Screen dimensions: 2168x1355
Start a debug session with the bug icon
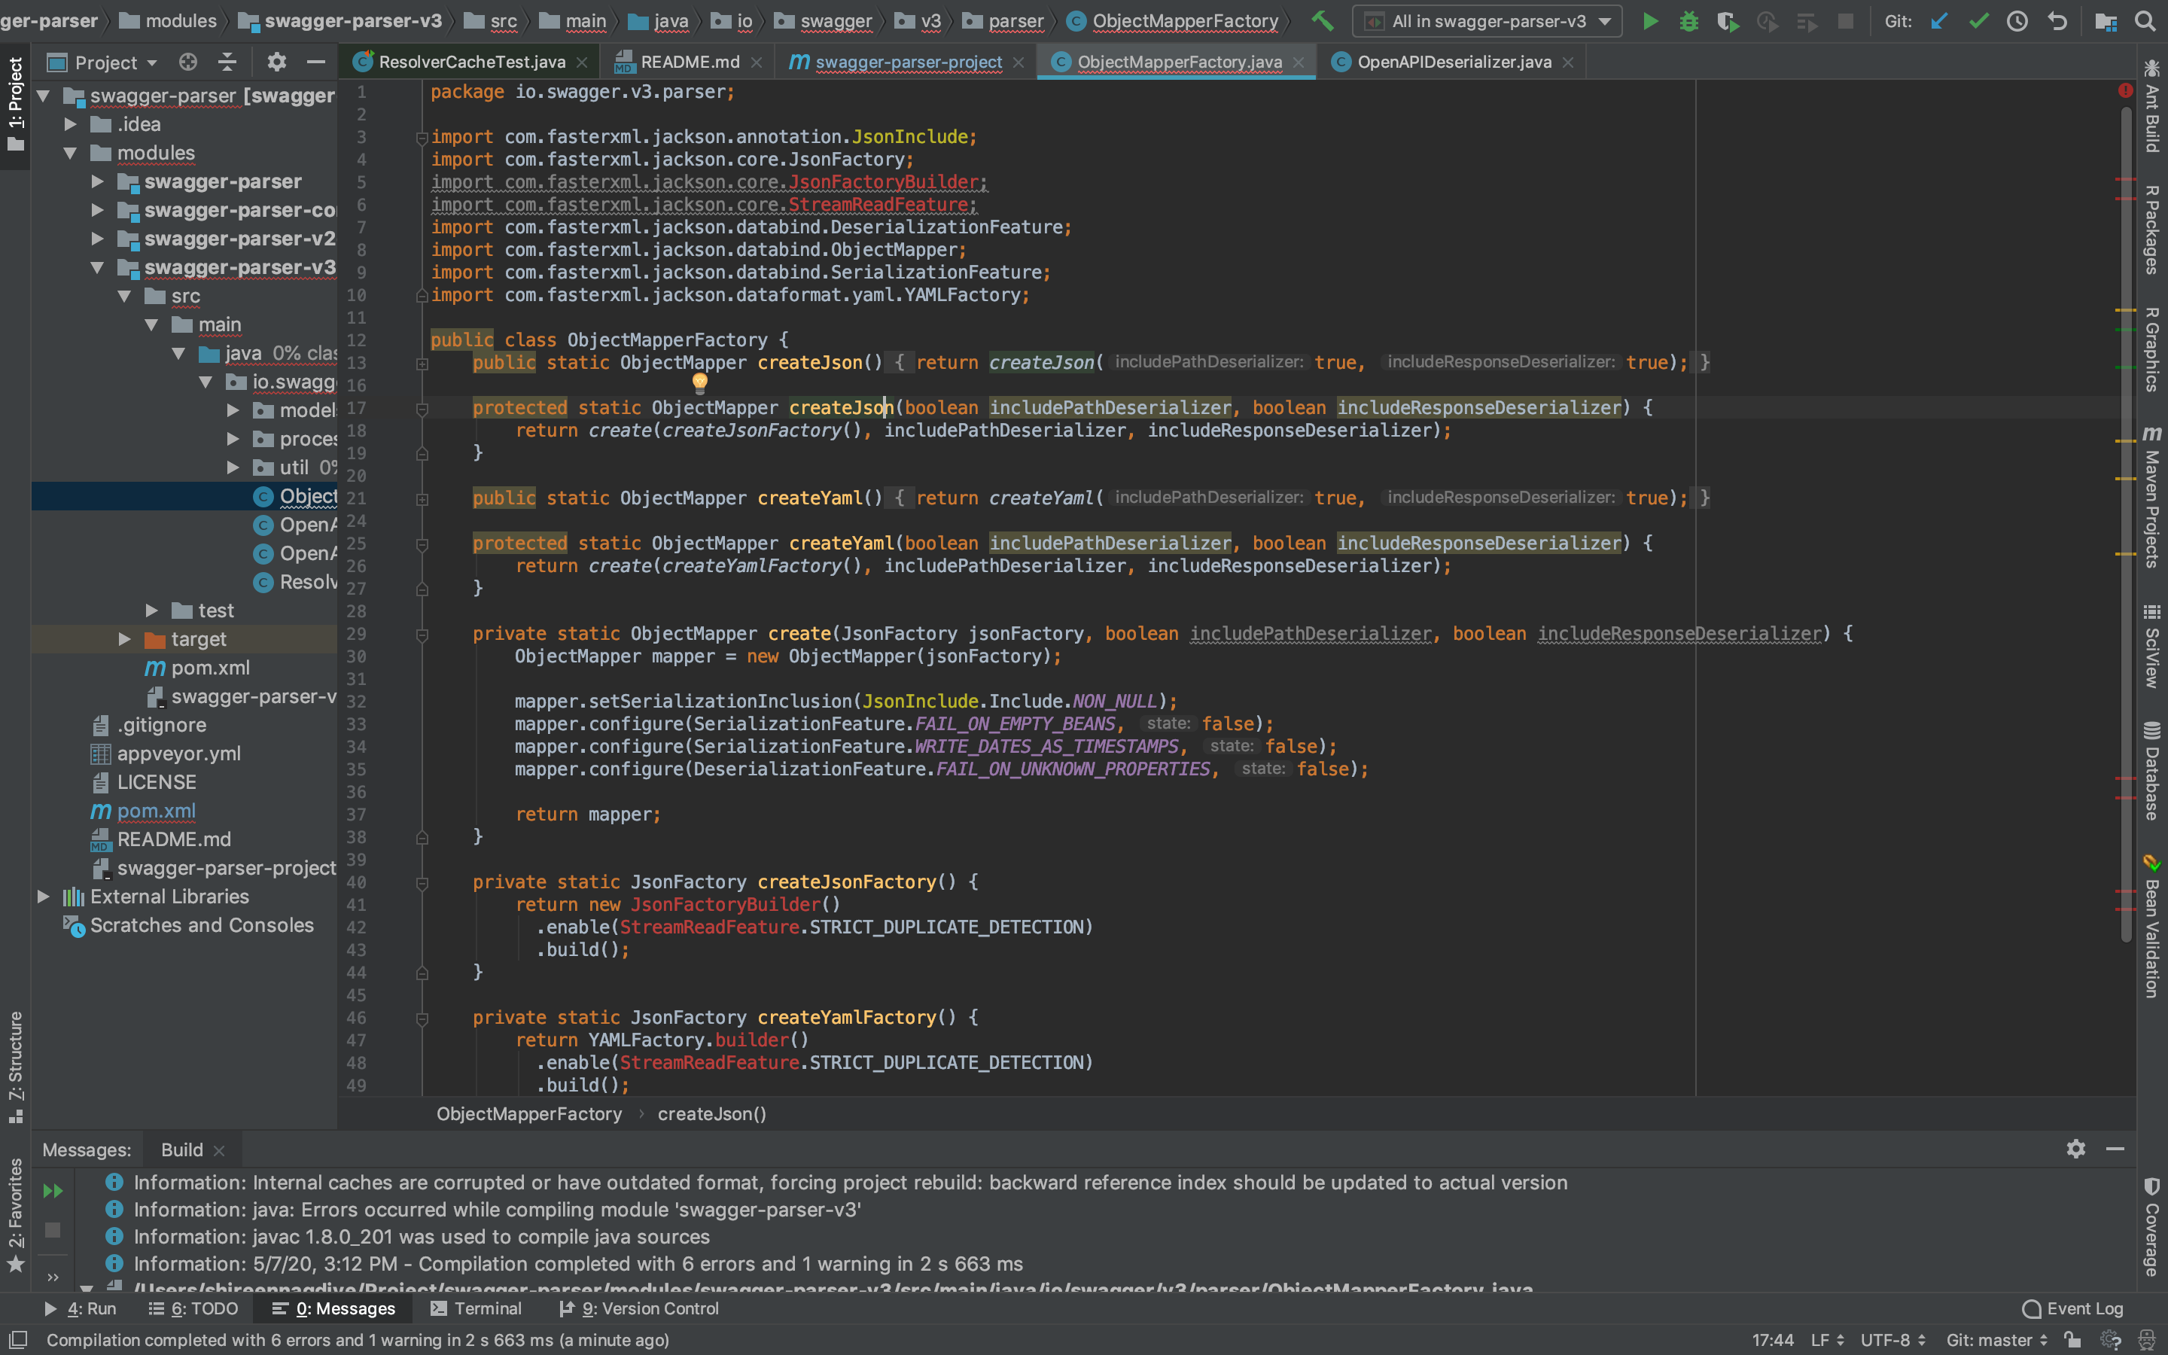(x=1688, y=20)
